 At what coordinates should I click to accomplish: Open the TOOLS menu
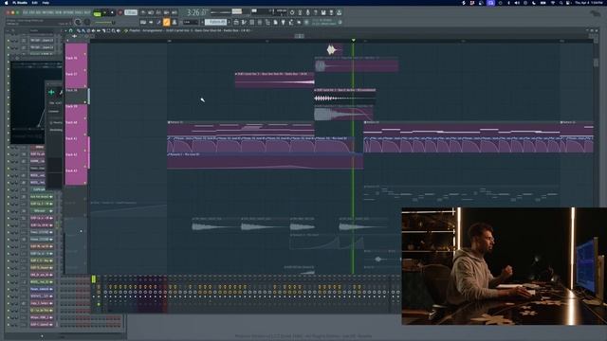click(x=78, y=12)
